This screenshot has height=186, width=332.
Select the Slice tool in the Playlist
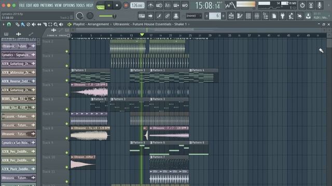tap(45, 24)
